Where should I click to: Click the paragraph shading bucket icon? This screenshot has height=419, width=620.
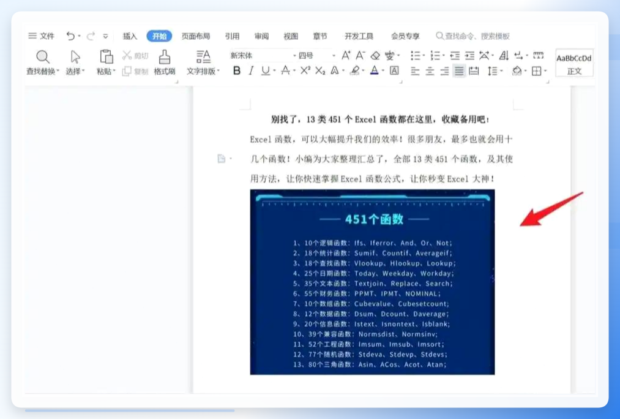[x=517, y=71]
